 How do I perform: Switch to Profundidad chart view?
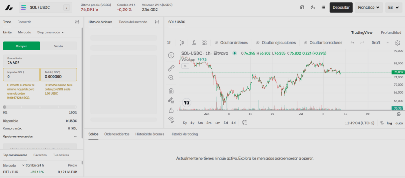[x=391, y=32]
